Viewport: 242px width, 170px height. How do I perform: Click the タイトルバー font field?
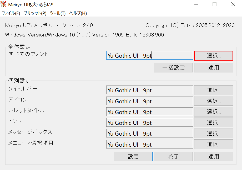pos(150,90)
